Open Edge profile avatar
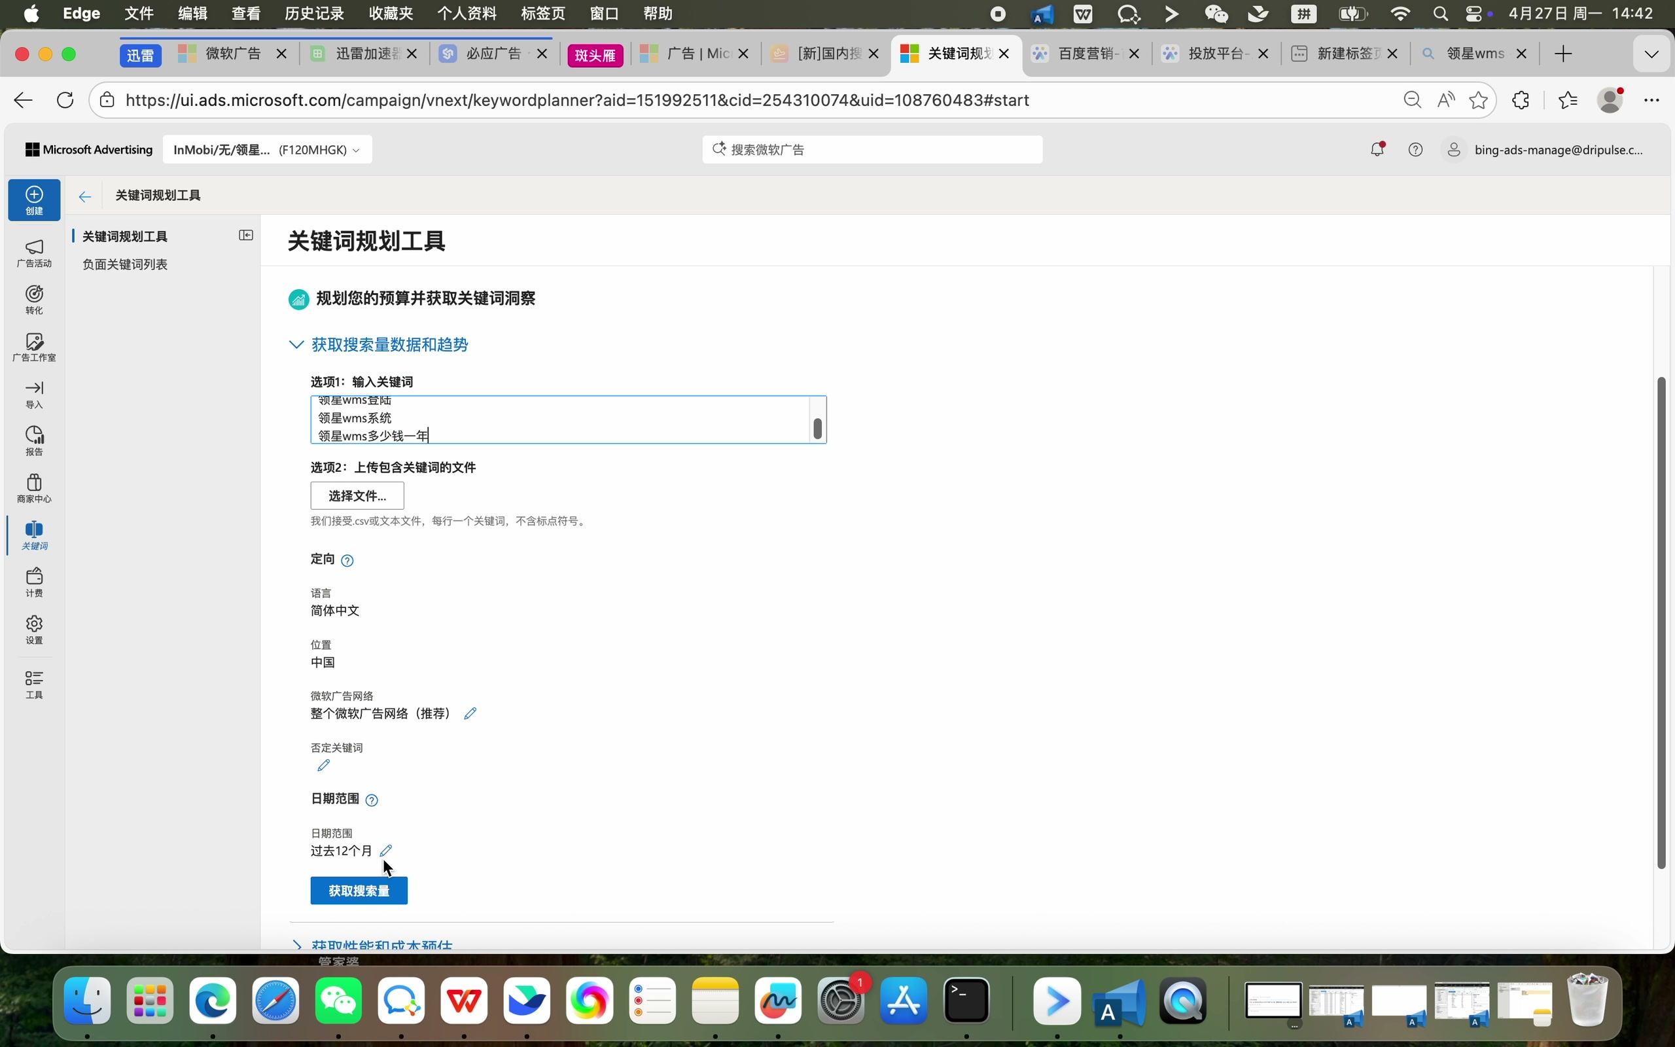1675x1047 pixels. (1611, 100)
